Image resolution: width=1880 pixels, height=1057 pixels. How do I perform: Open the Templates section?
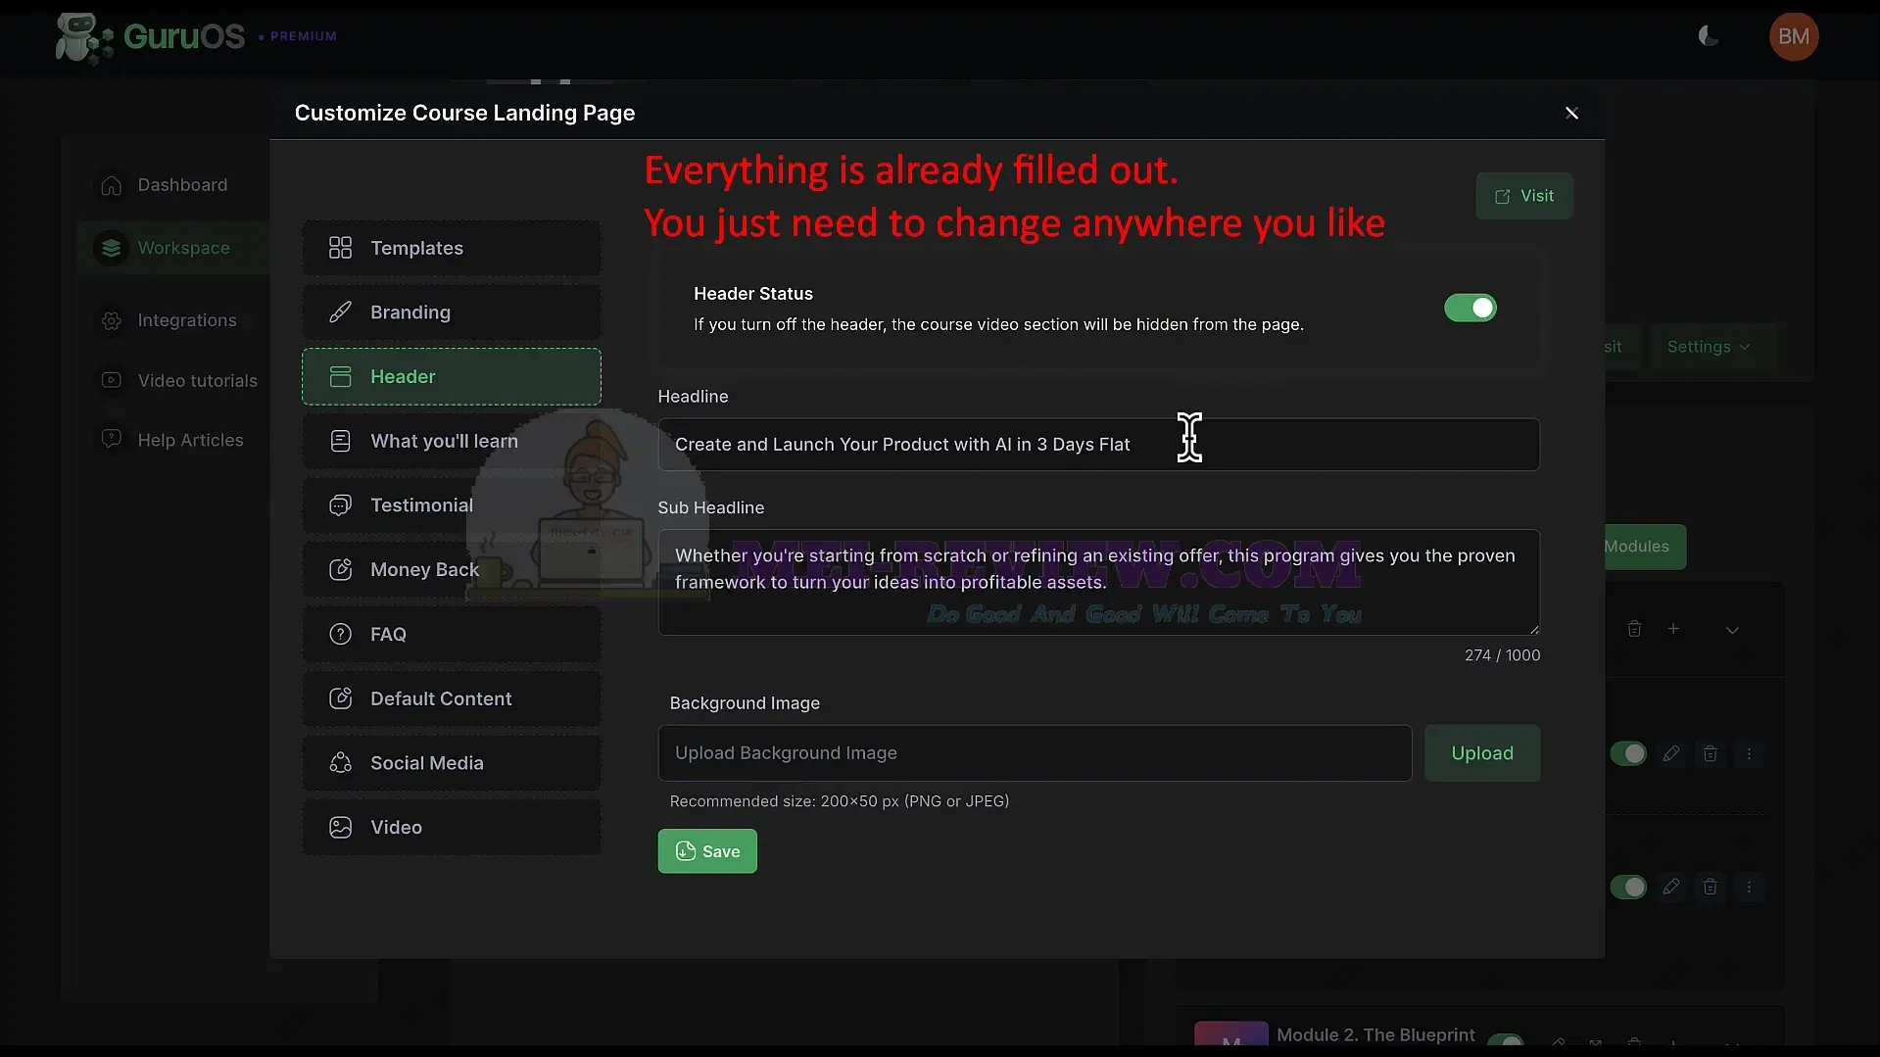[x=451, y=248]
